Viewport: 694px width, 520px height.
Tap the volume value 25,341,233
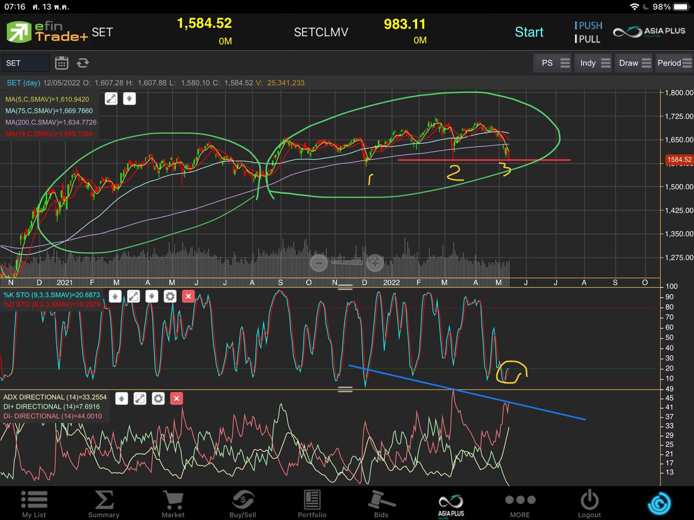(x=285, y=83)
